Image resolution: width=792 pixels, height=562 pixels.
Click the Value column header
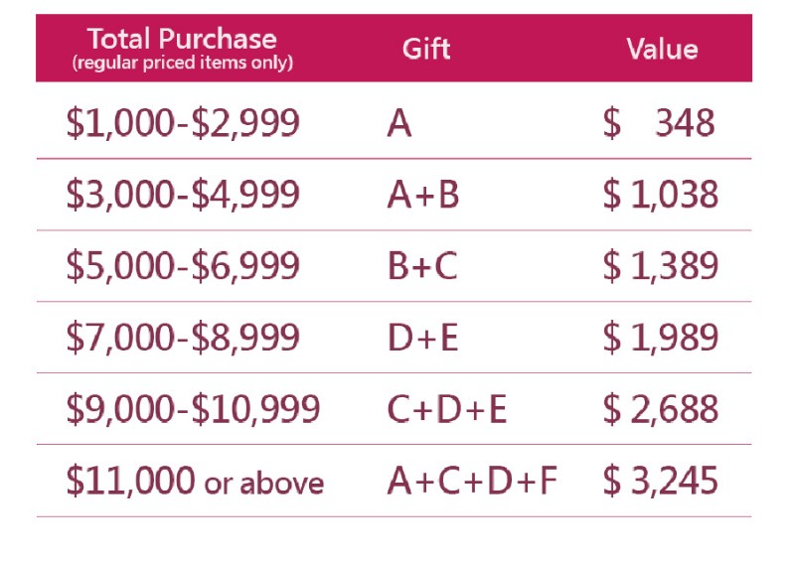tap(662, 49)
